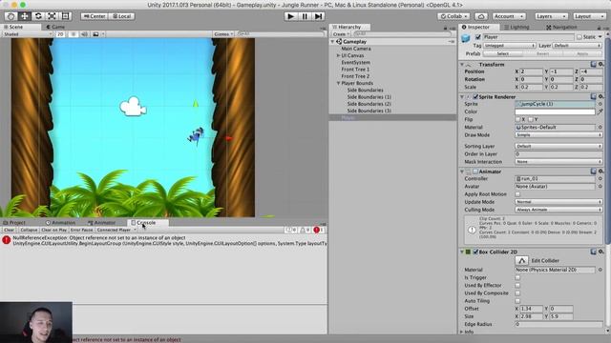Open scene effects image dropdown
611x343 pixels.
click(x=97, y=34)
